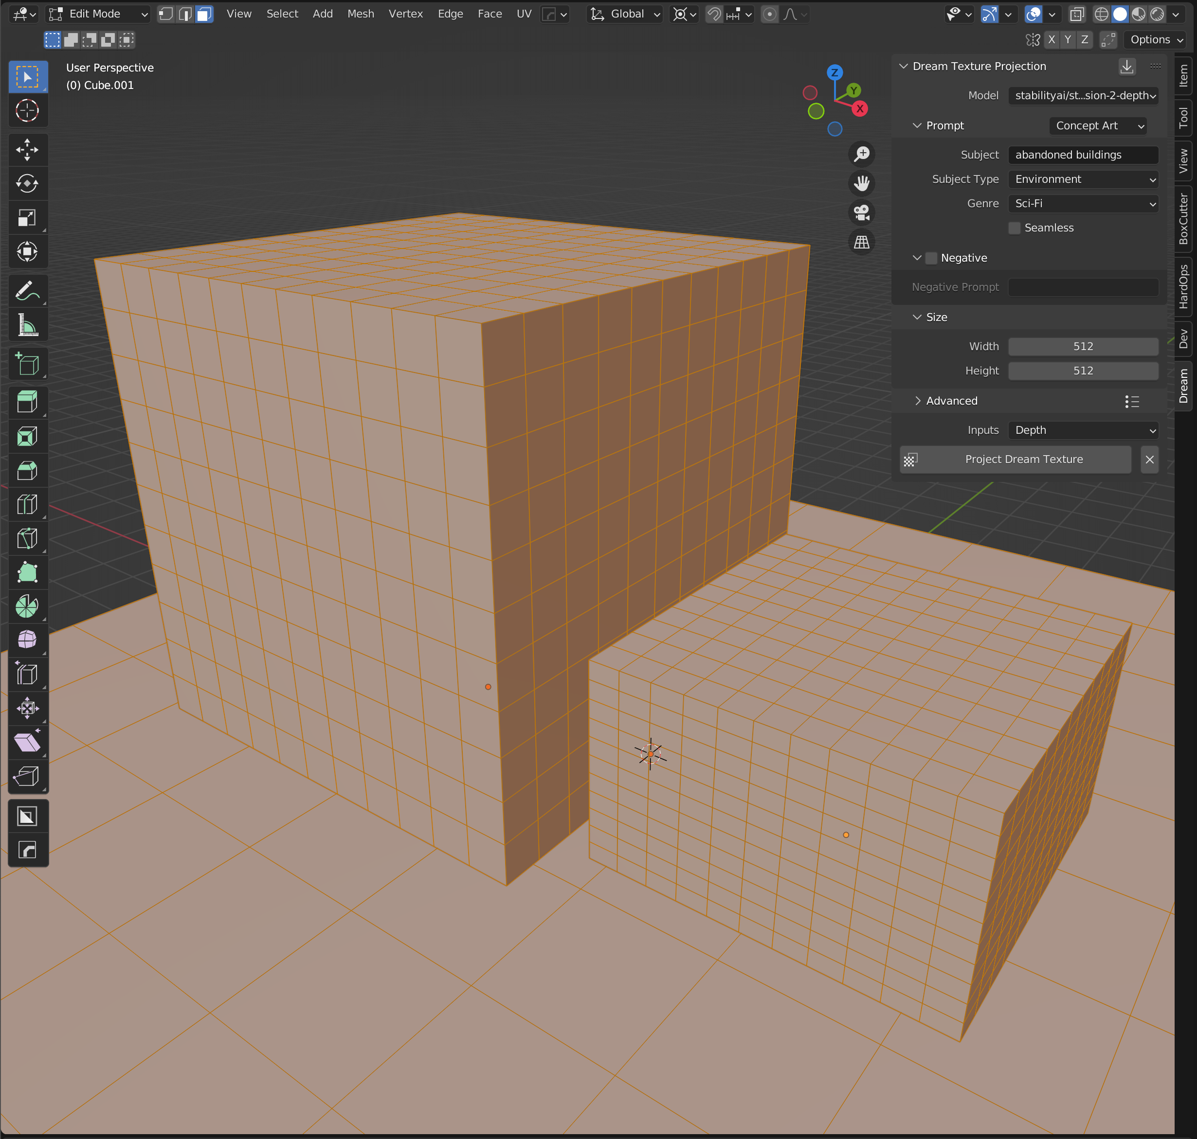Switch to the HardOps sidebar tab

point(1183,286)
